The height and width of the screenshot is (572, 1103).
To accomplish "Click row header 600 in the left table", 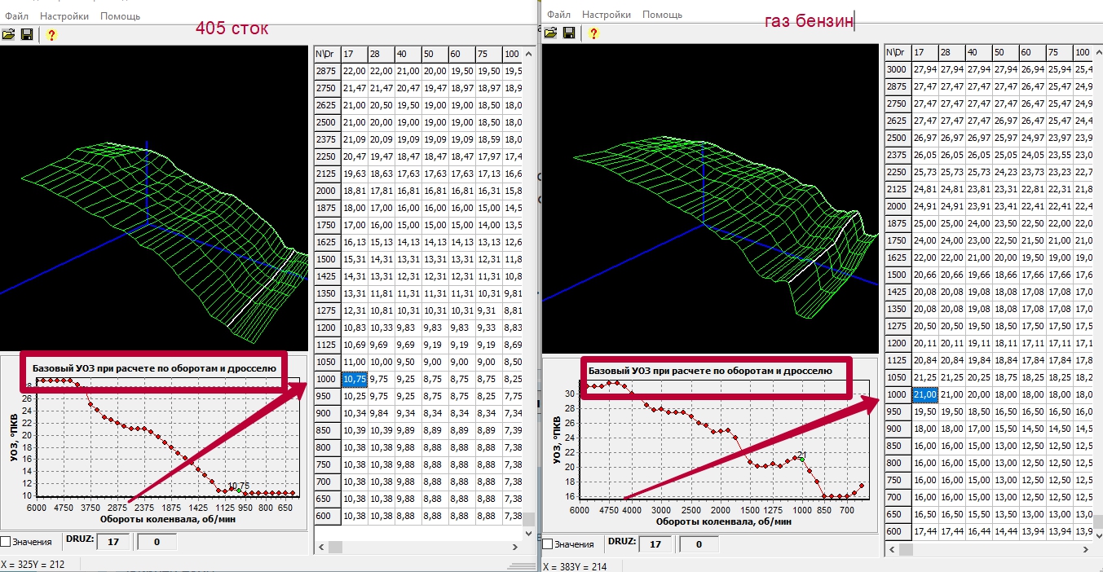I will pos(327,516).
